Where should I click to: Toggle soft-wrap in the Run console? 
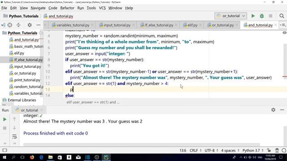point(14,136)
